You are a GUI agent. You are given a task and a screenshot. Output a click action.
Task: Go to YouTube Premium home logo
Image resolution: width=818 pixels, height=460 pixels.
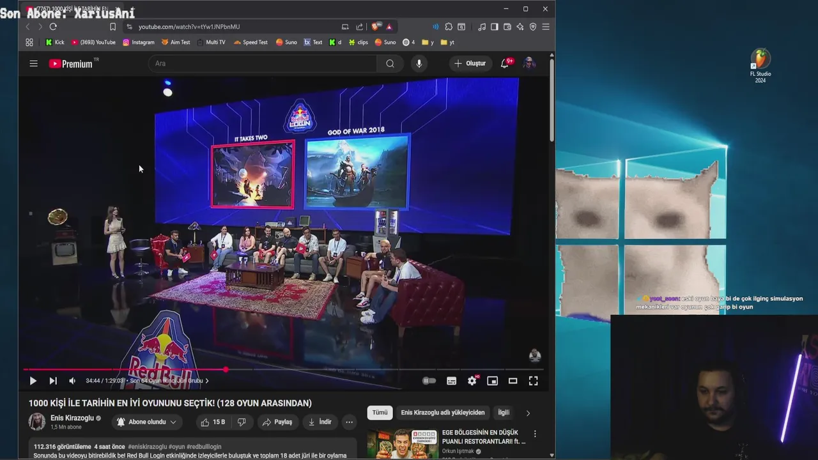70,63
